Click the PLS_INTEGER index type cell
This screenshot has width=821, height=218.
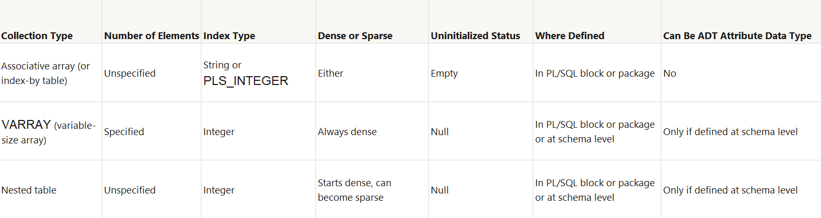tap(246, 74)
